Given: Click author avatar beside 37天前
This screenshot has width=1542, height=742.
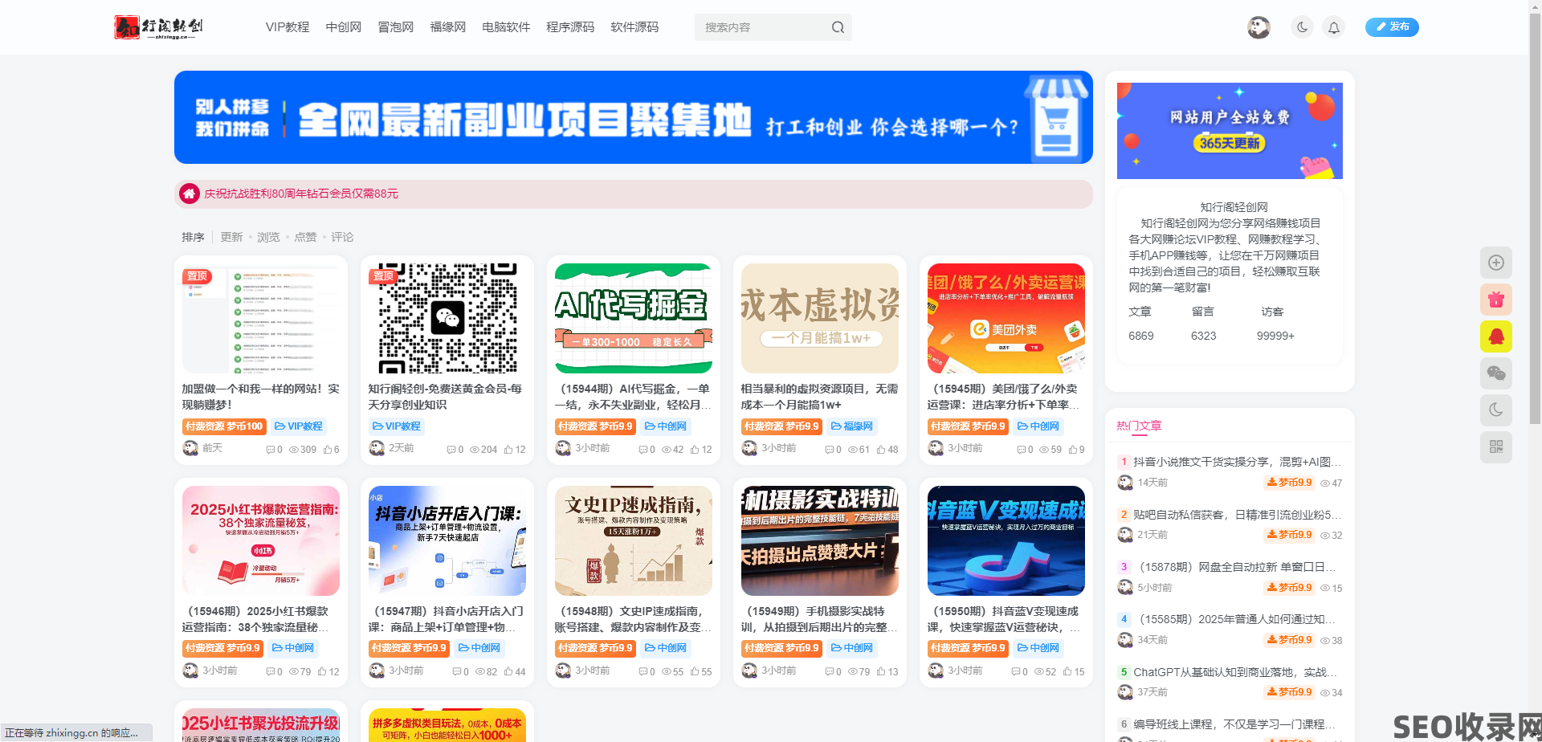Looking at the screenshot, I should point(1125,692).
